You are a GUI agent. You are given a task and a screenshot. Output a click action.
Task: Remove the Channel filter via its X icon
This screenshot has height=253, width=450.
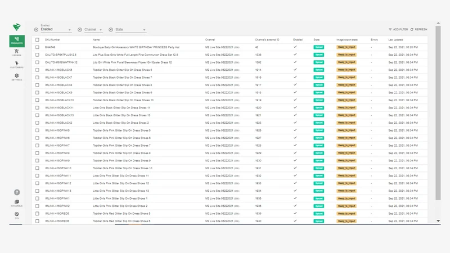(80, 30)
